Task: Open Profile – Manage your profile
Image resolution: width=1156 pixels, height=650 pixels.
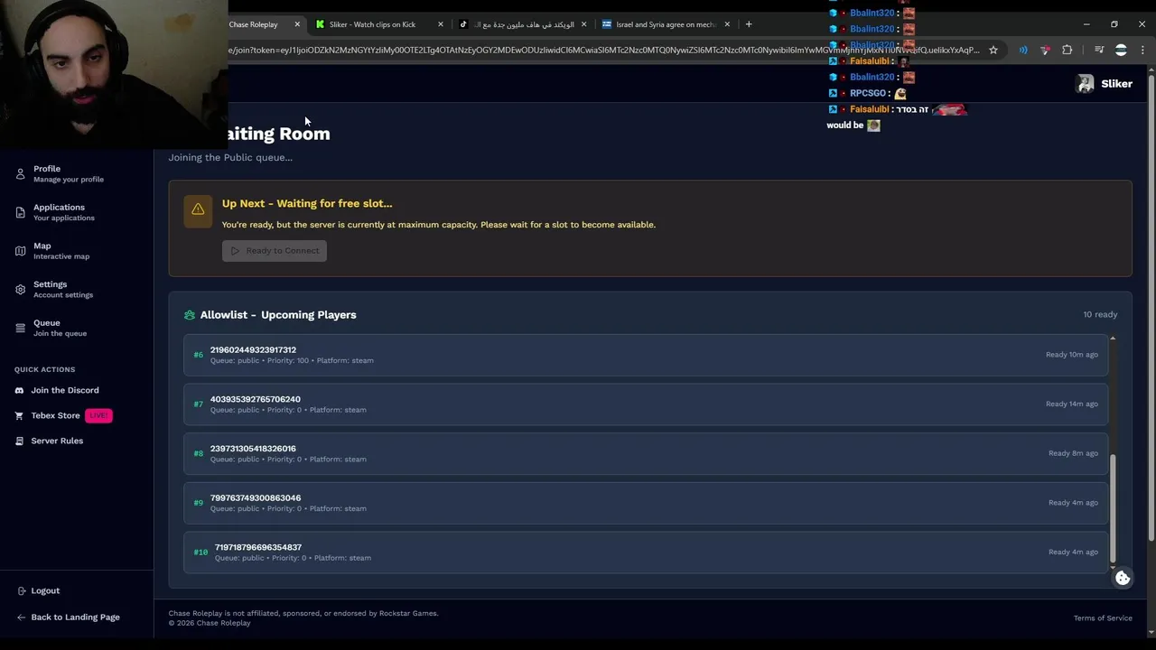Action: (69, 173)
